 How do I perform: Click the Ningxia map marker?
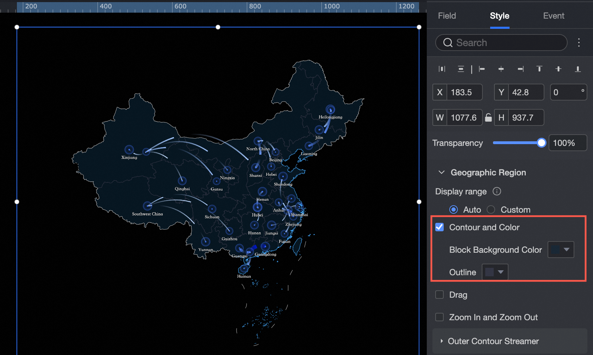[227, 170]
